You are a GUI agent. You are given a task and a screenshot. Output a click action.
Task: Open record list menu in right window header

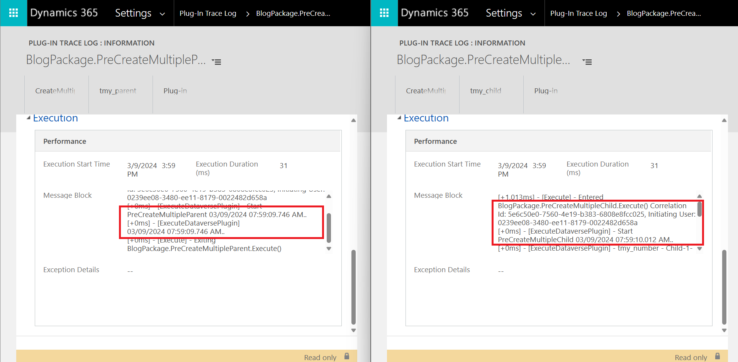(587, 62)
